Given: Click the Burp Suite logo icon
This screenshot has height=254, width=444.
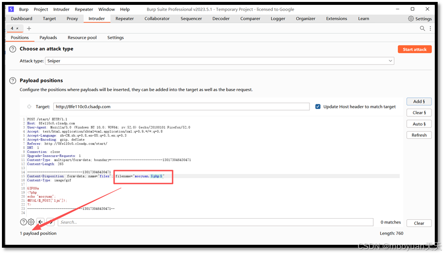Looking at the screenshot, I should pos(11,9).
